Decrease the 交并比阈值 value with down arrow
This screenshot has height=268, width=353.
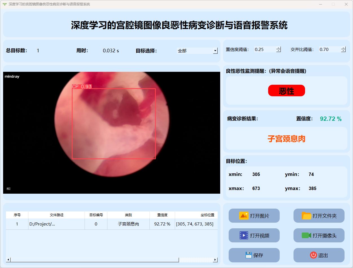point(343,51)
